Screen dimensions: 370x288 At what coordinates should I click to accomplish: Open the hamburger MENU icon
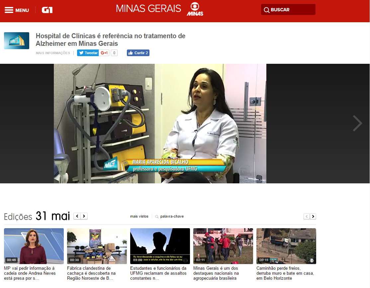pos(9,10)
